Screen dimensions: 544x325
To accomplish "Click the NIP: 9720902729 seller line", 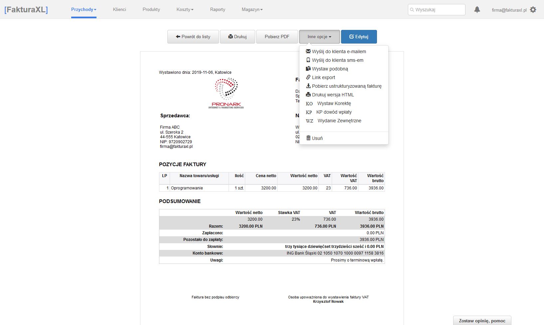I will tap(176, 142).
